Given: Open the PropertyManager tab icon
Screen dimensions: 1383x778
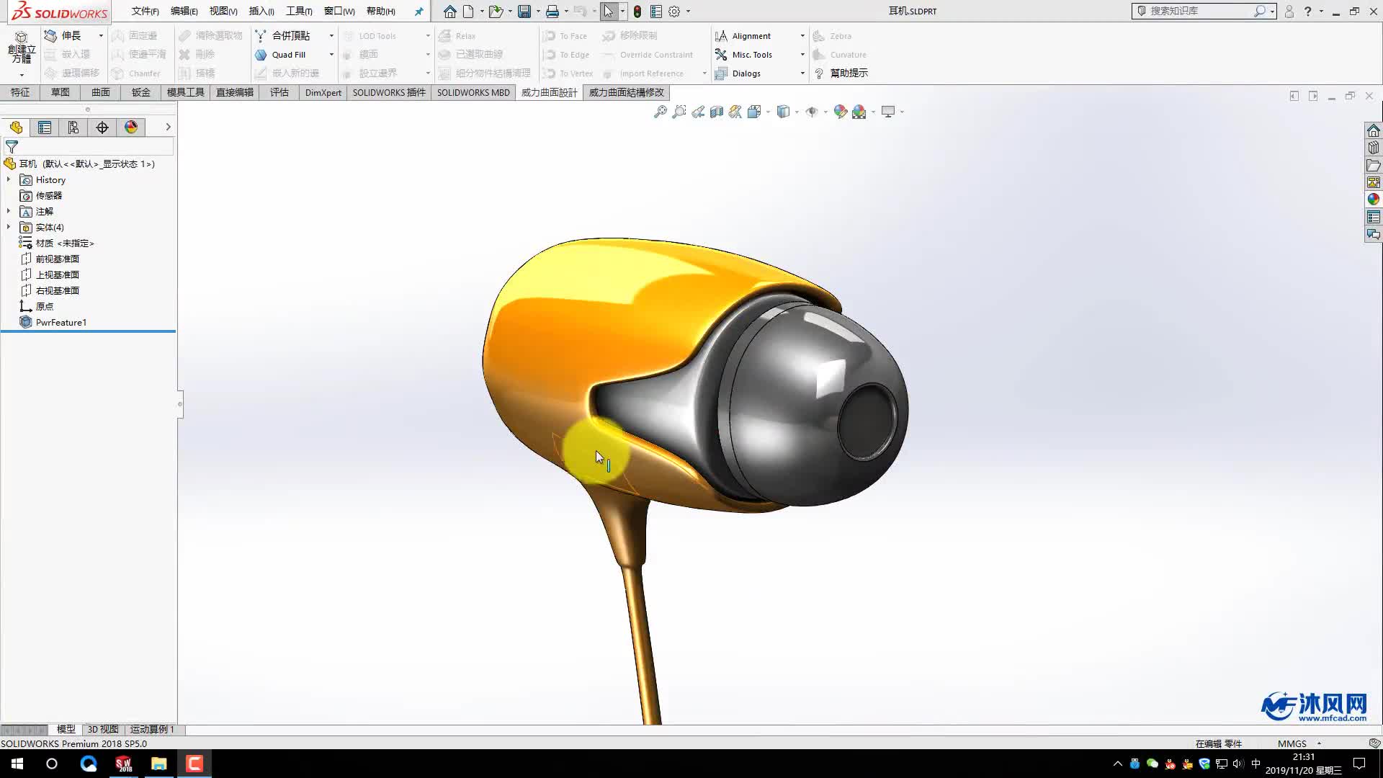Looking at the screenshot, I should [x=45, y=128].
